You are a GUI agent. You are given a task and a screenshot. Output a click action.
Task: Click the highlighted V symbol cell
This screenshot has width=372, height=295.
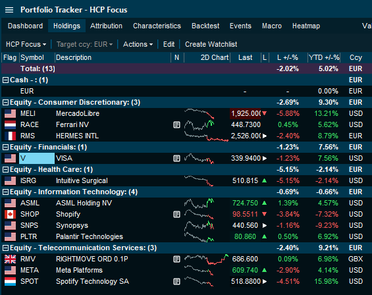point(37,158)
